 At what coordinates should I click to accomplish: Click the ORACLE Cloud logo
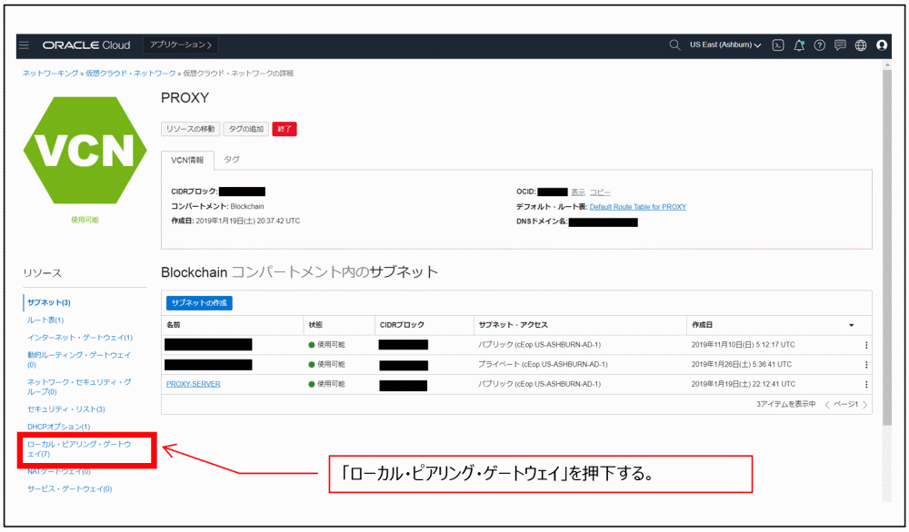[x=86, y=45]
